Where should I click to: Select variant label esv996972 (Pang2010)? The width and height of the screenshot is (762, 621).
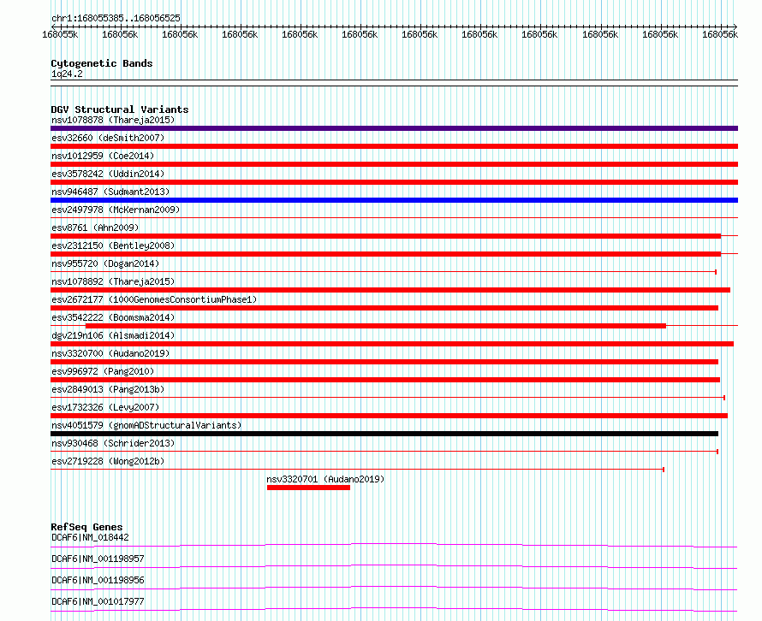coord(103,371)
